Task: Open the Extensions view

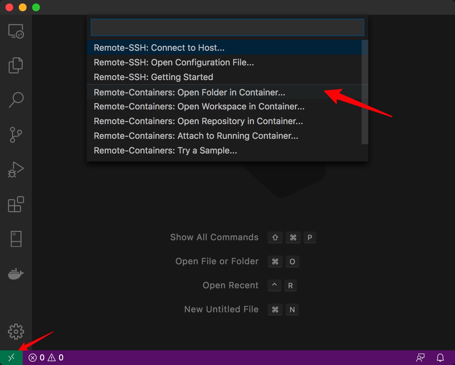Action: [16, 204]
